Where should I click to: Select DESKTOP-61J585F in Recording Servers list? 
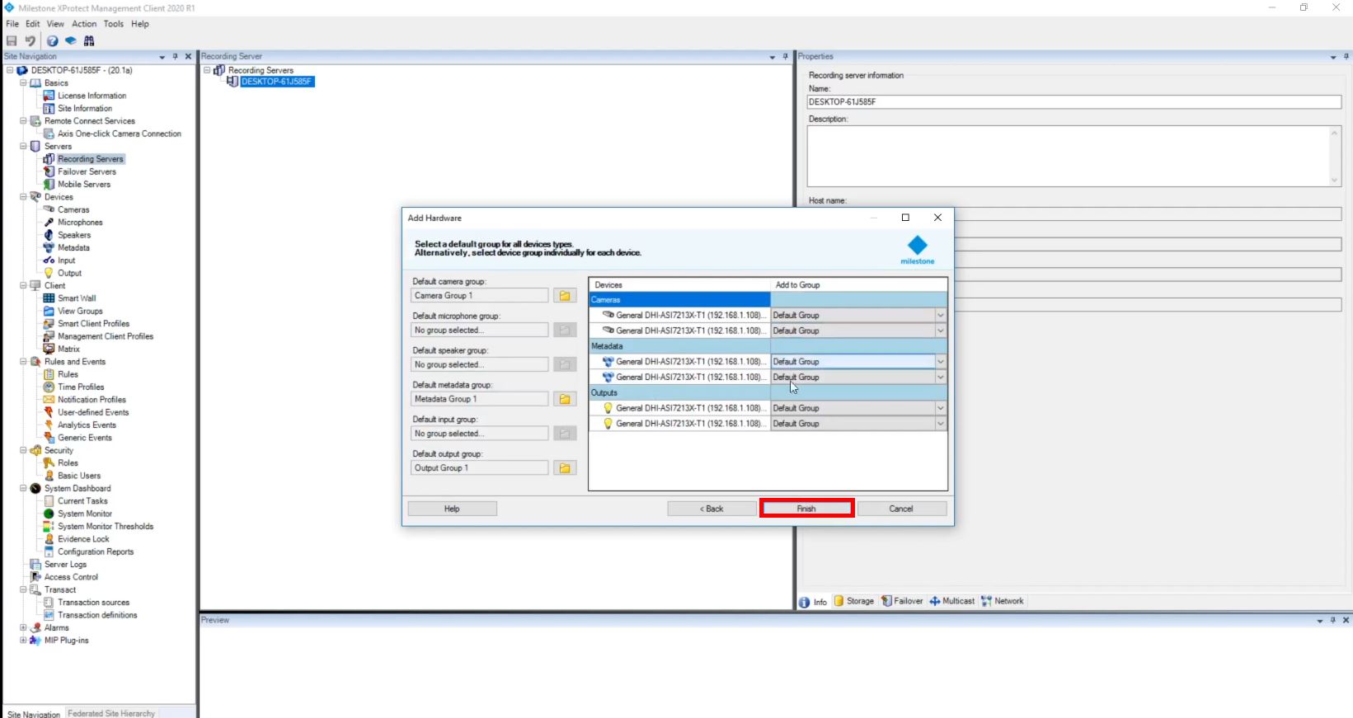[x=277, y=82]
